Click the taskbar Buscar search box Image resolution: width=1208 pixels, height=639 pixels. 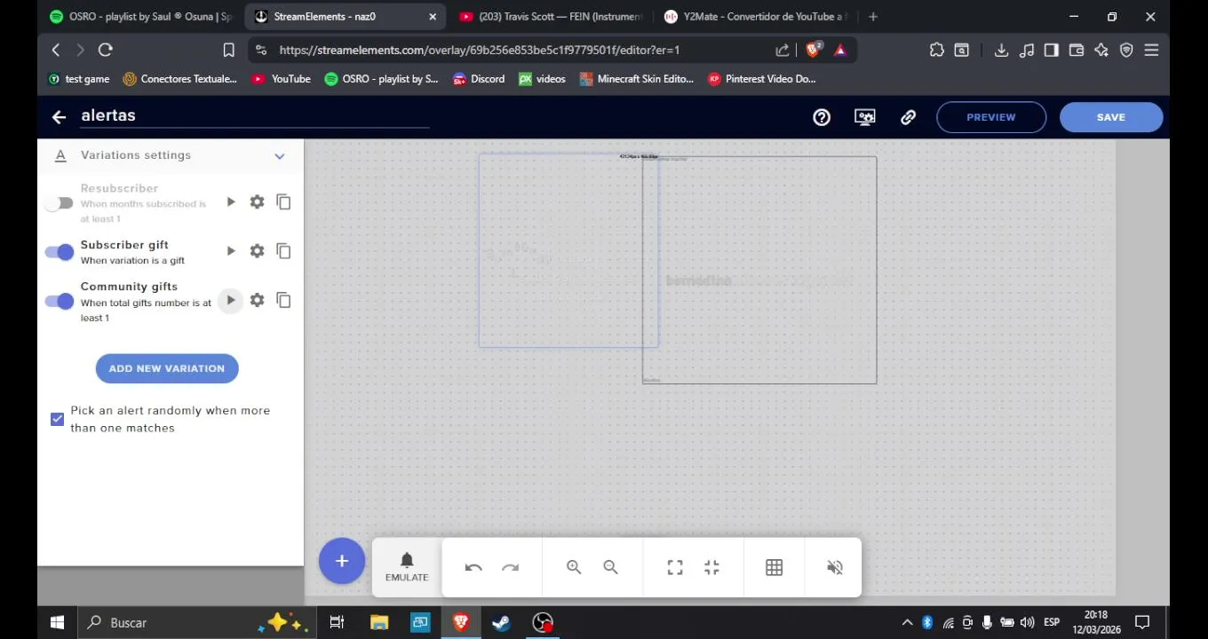[x=195, y=622]
